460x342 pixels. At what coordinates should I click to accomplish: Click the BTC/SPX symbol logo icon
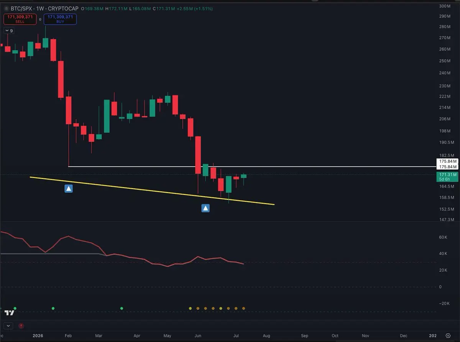coord(6,8)
